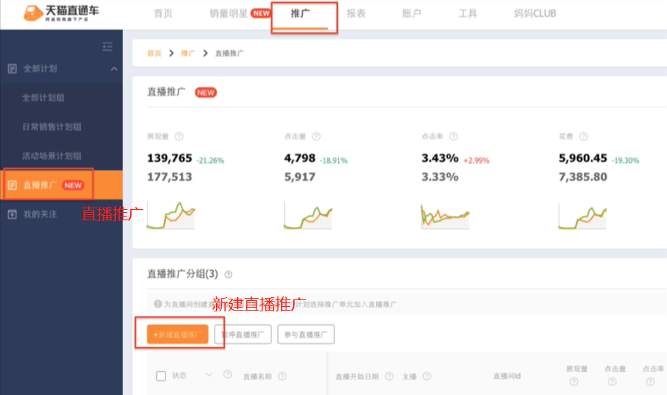Click the +2.99% change percentage
The image size is (667, 395).
point(476,161)
